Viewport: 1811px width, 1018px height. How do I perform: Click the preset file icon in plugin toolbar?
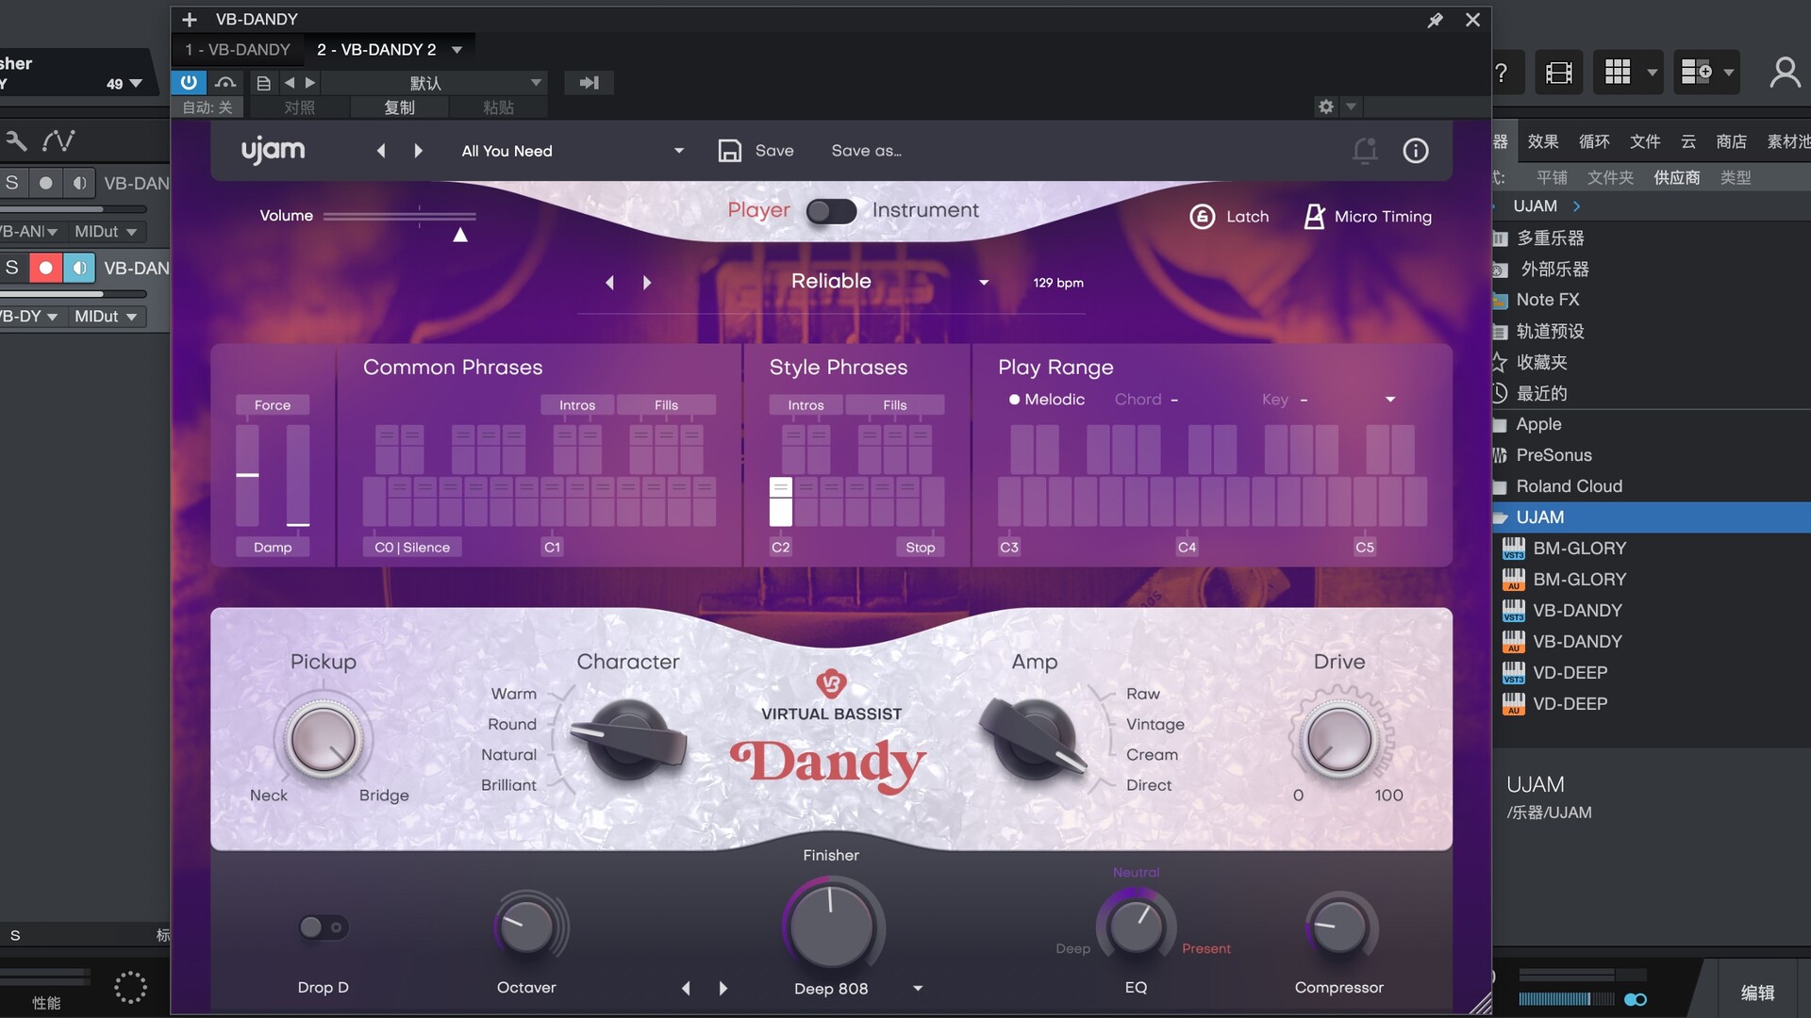(264, 83)
